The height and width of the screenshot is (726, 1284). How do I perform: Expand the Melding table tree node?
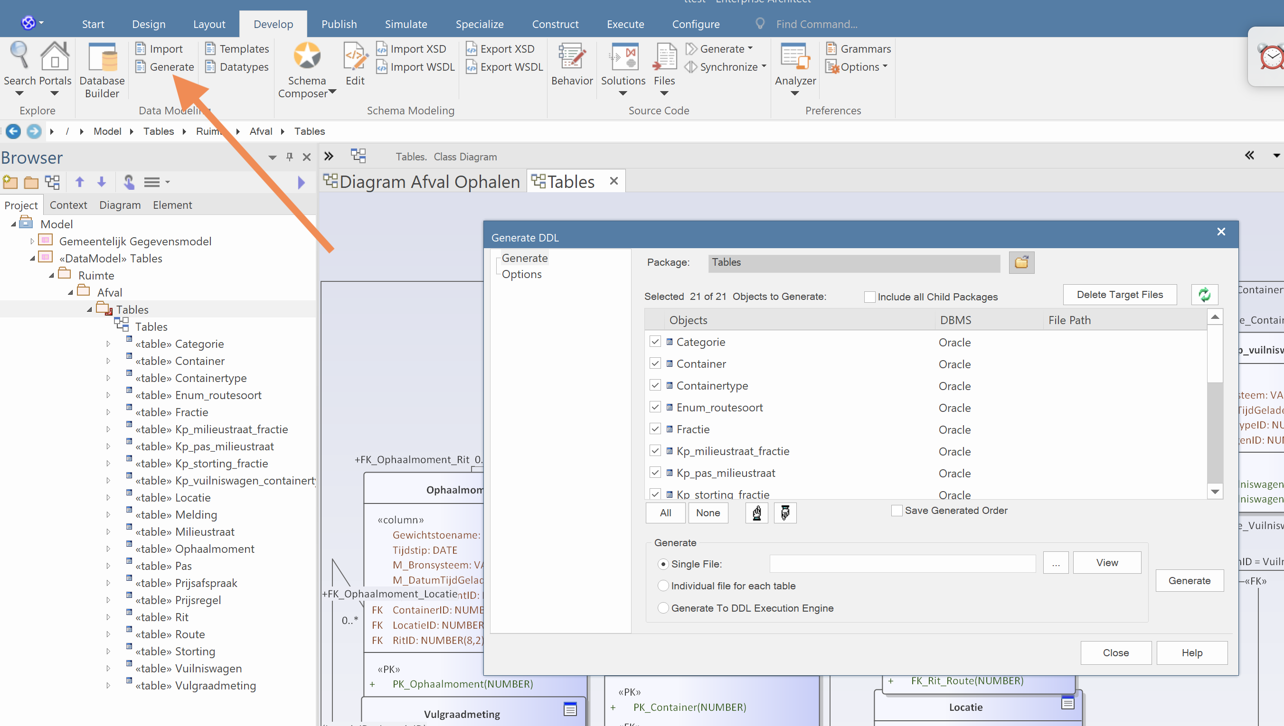(x=108, y=514)
